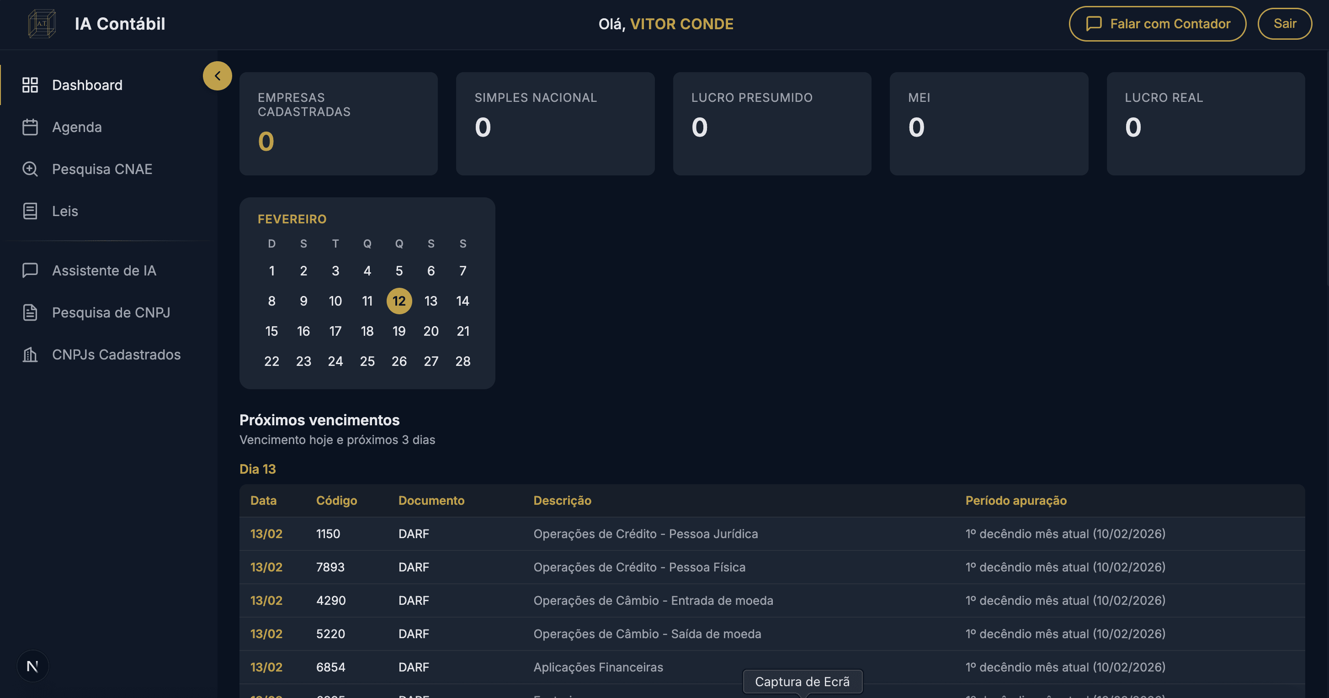This screenshot has height=698, width=1329.
Task: Click the 13/02 date on the 1150 row
Action: tap(266, 534)
